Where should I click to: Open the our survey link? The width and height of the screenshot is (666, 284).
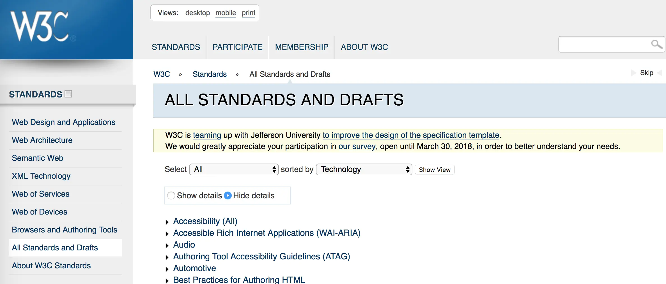click(x=357, y=146)
